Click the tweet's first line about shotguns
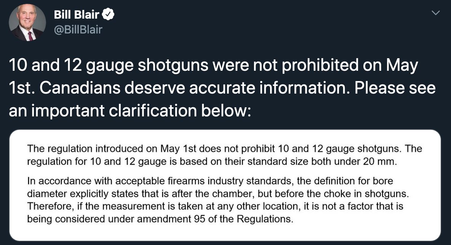451x245 pixels. [x=213, y=65]
